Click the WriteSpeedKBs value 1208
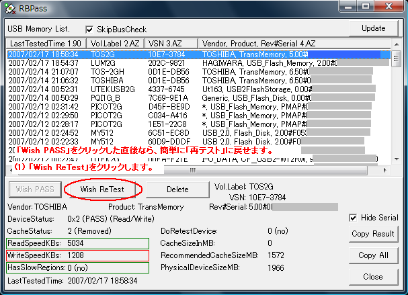 coord(75,255)
